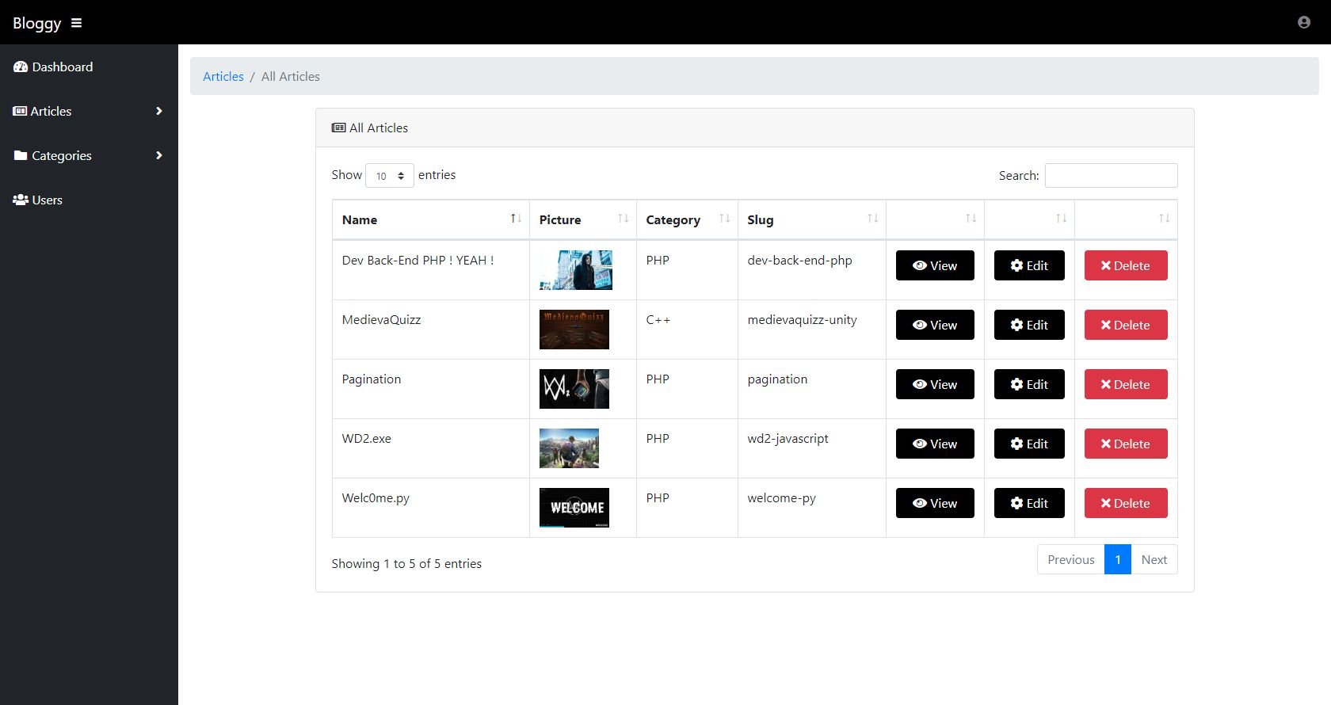The width and height of the screenshot is (1331, 705).
Task: Edit the Dev Back-End PHP article
Action: (1029, 265)
